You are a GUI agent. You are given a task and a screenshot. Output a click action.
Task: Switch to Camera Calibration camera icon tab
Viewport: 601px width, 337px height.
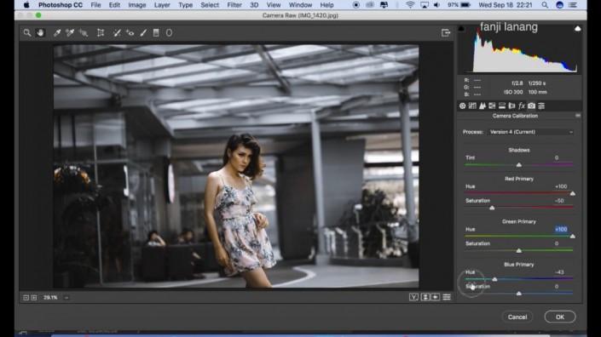531,106
